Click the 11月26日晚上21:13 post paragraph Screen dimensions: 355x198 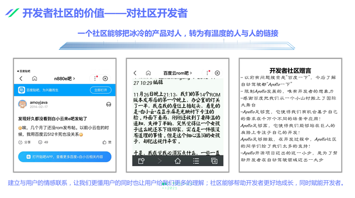pos(177,118)
